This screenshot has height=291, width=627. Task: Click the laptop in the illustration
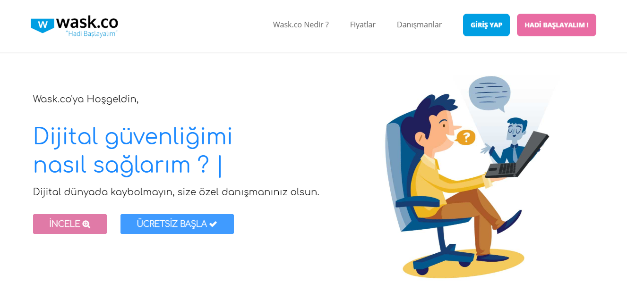pos(517,156)
